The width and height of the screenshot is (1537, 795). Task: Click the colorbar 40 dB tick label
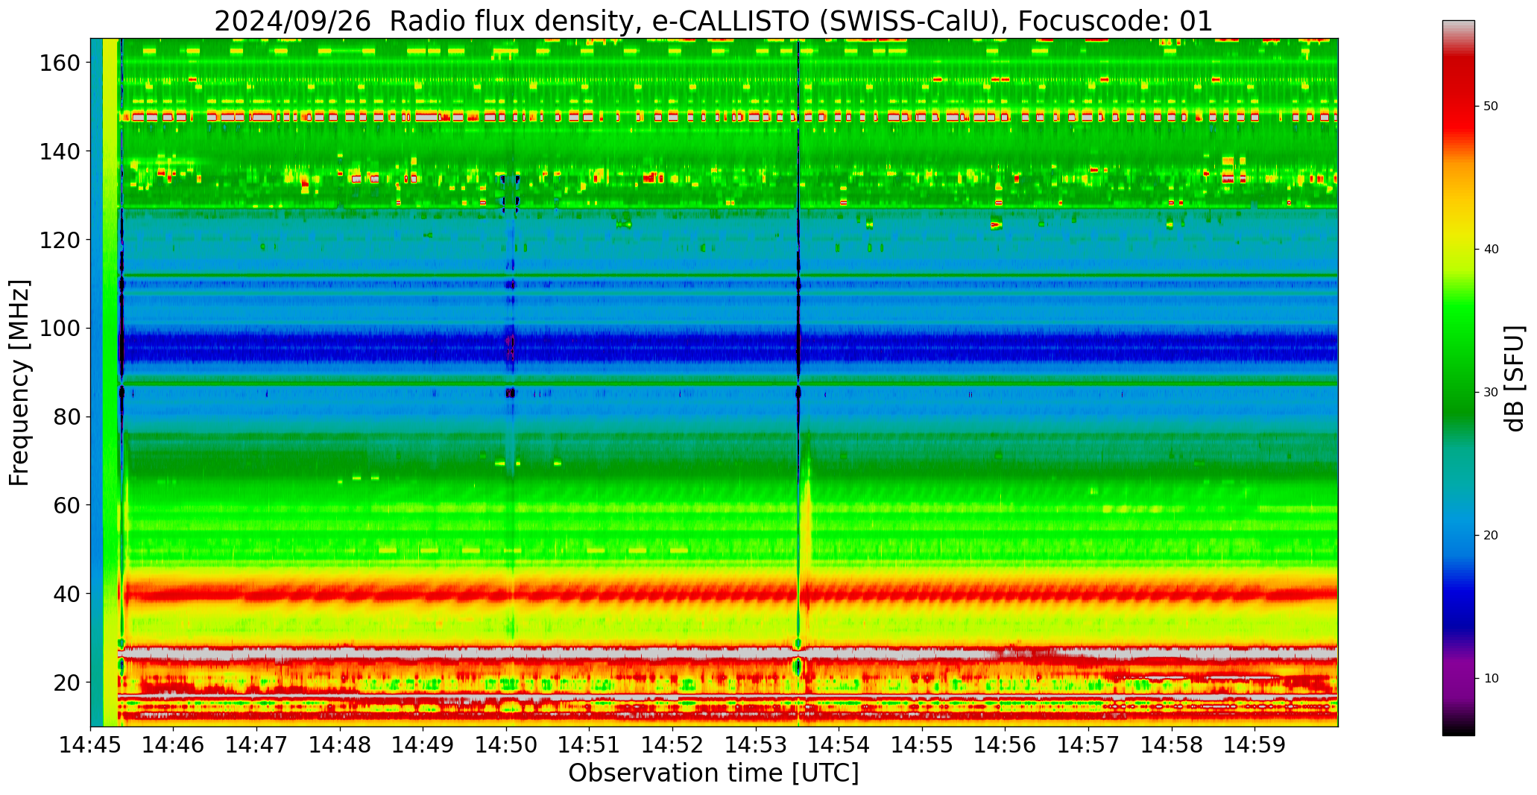1491,250
